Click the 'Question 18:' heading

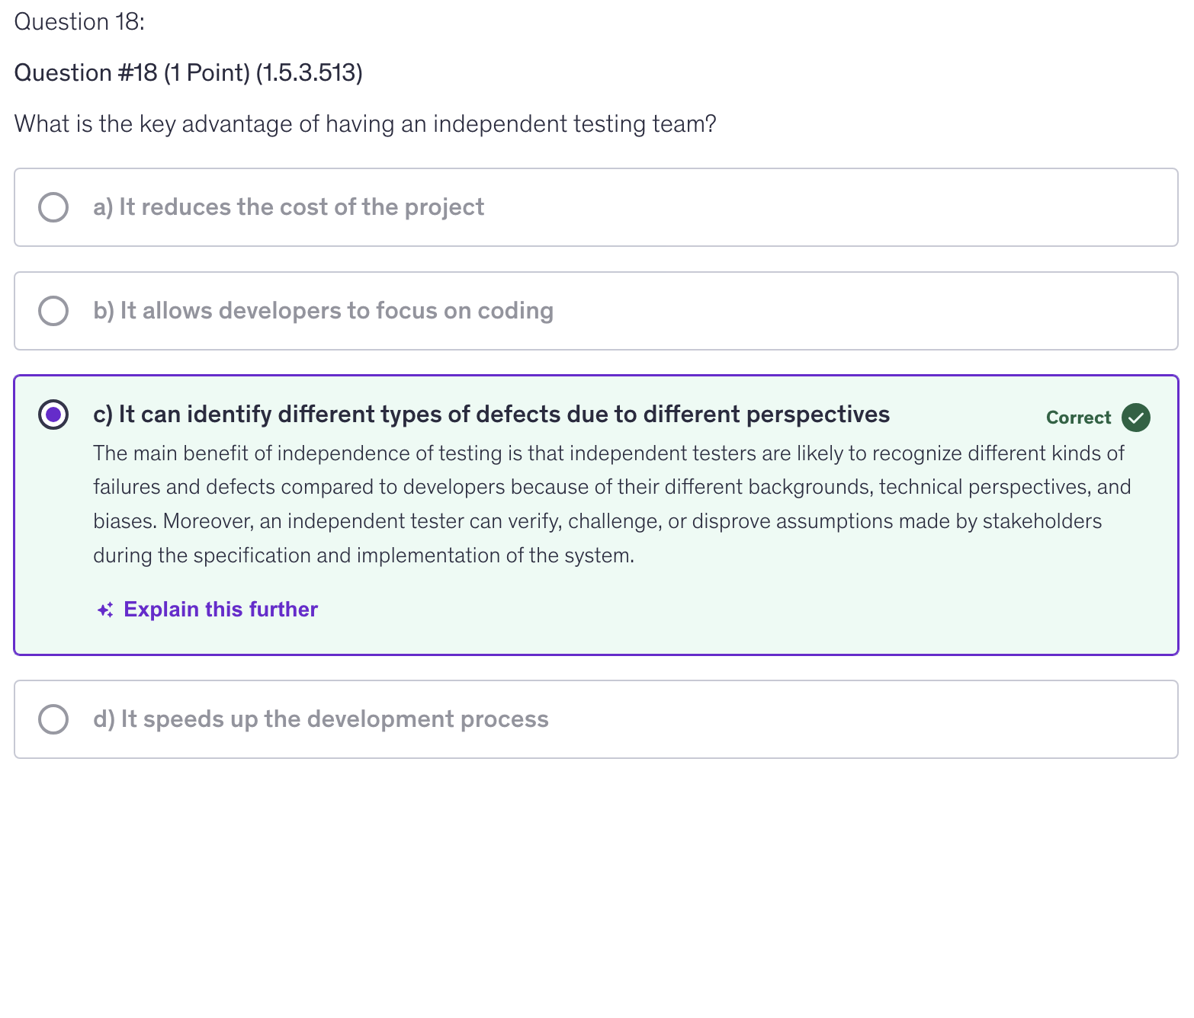[x=79, y=22]
